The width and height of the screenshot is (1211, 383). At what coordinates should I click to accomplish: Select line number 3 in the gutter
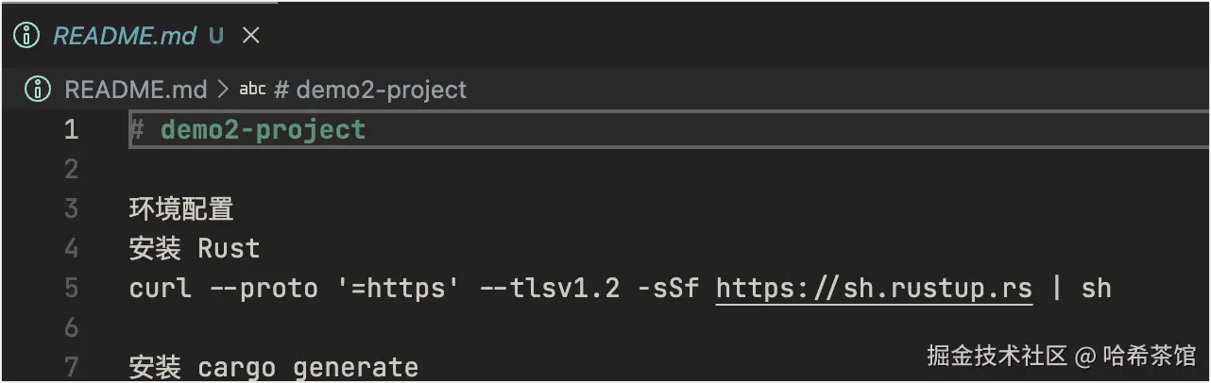pos(71,208)
